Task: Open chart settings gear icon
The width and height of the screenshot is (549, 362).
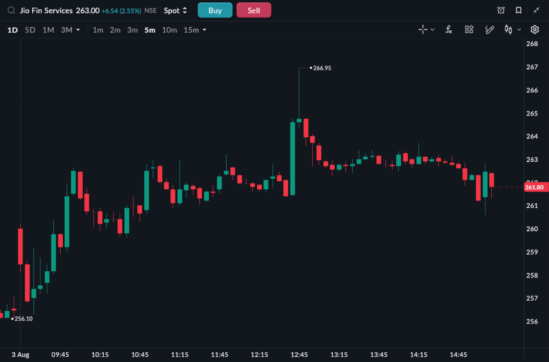Action: pos(535,30)
